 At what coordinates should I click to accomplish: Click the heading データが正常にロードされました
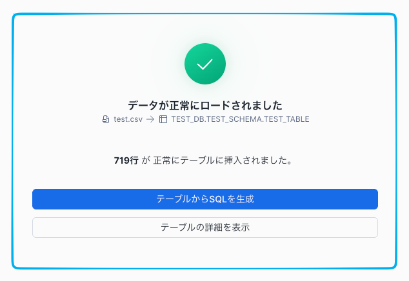[x=204, y=105]
